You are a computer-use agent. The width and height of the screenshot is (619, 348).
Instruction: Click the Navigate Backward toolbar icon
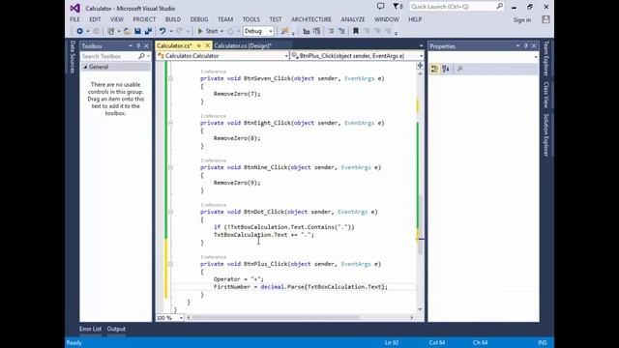[79, 31]
